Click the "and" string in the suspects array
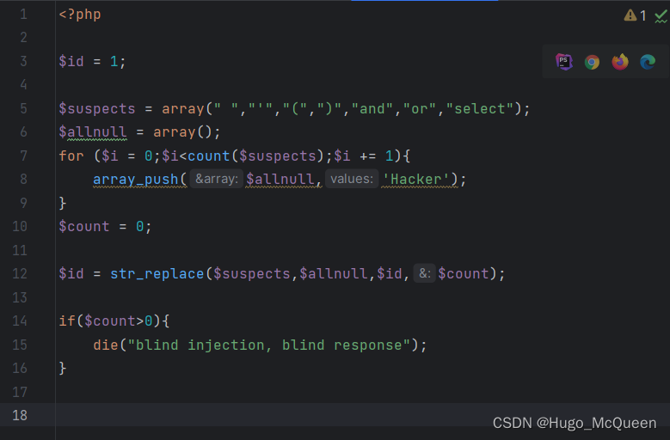 coord(372,109)
